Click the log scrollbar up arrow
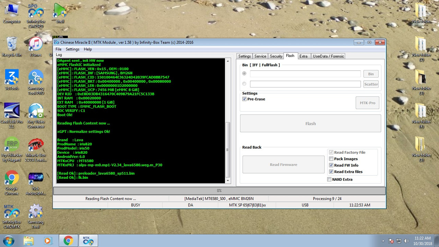 (x=228, y=61)
